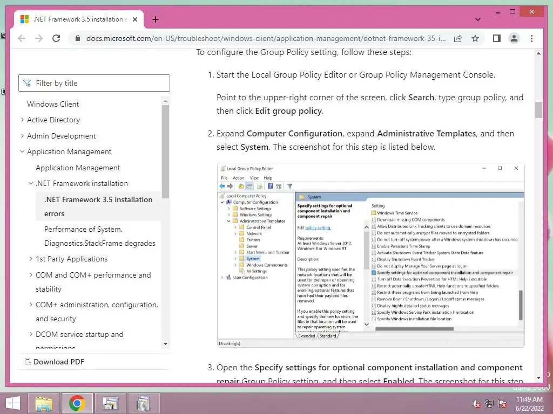Open the third taskbar app icon
Screen dimensions: 553x414
click(110, 403)
